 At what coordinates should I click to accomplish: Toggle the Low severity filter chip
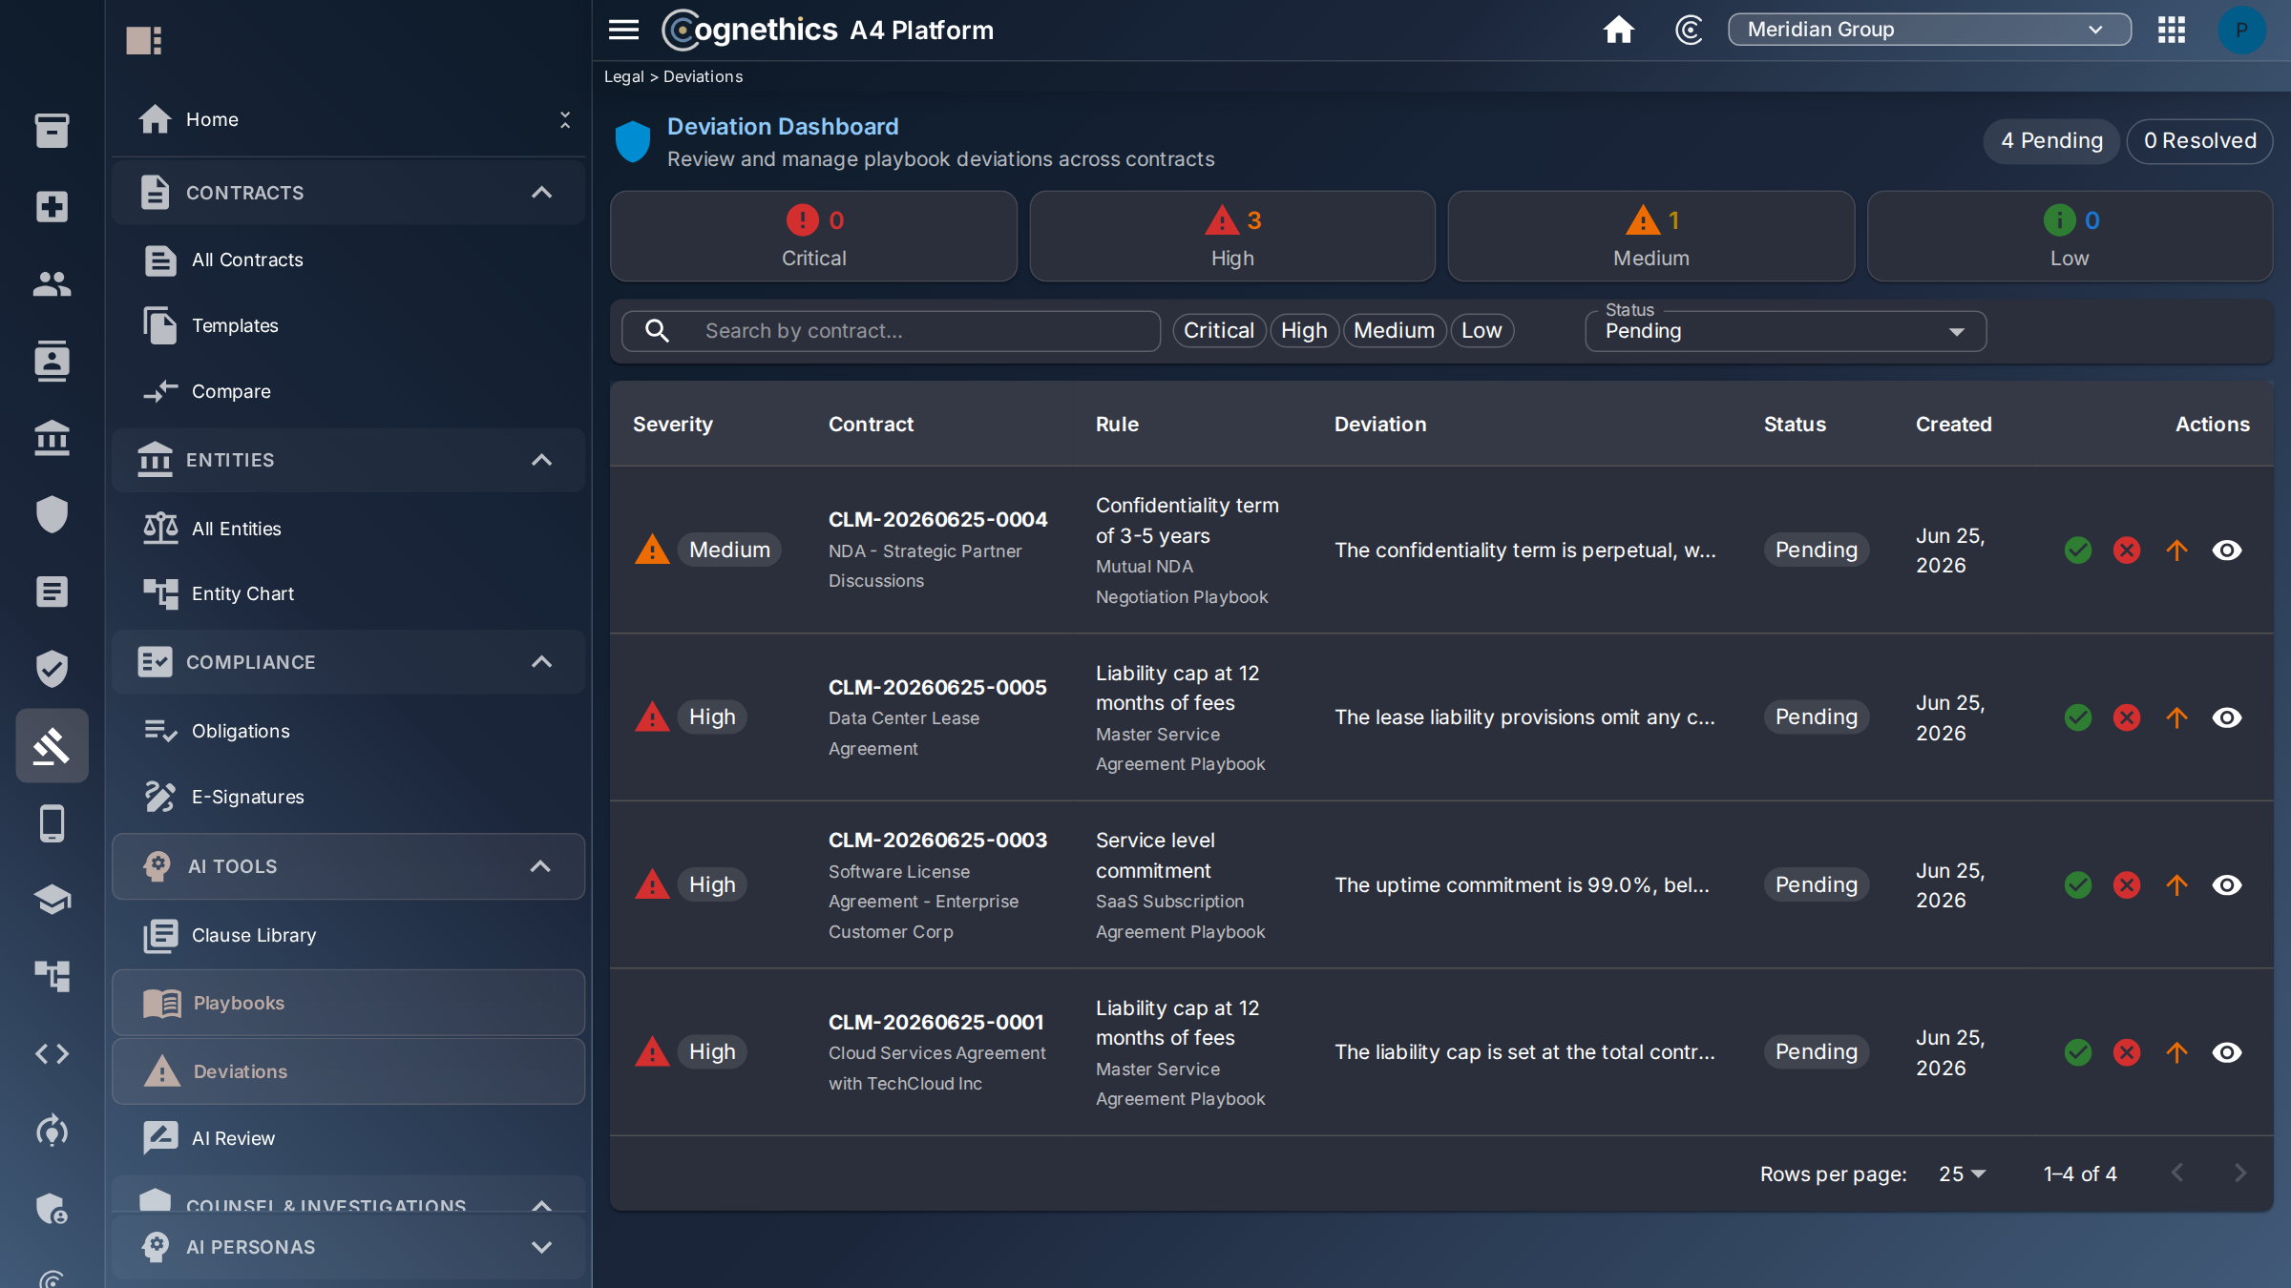click(1482, 330)
